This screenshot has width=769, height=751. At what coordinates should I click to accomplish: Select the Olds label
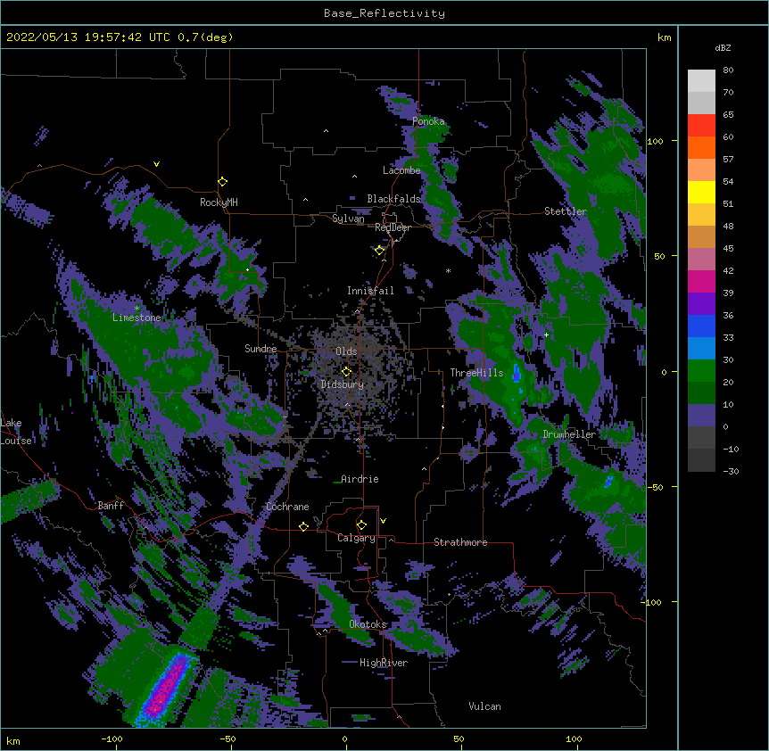click(346, 351)
